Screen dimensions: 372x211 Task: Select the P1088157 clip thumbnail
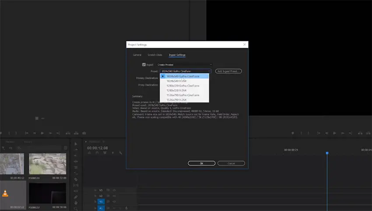pos(47,193)
